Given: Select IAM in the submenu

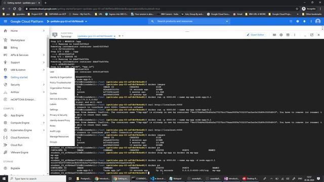Looking at the screenshot, I should (x=52, y=72).
